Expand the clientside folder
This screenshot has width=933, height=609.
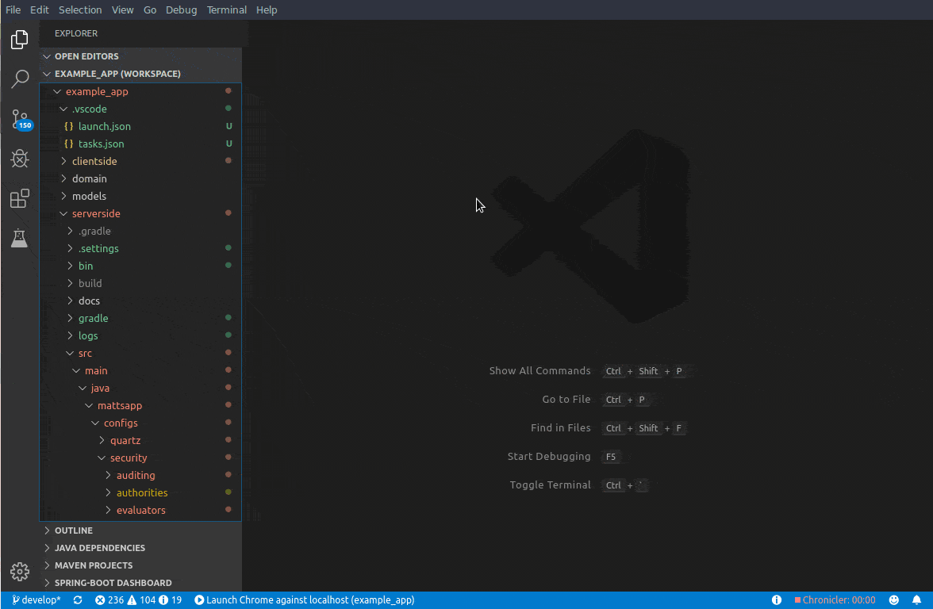point(94,161)
